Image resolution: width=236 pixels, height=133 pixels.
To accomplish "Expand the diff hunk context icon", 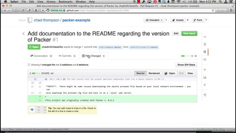I will point(35,79).
